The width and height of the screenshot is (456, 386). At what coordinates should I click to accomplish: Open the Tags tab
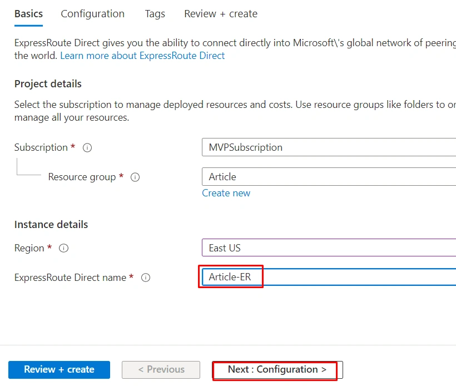pos(155,14)
